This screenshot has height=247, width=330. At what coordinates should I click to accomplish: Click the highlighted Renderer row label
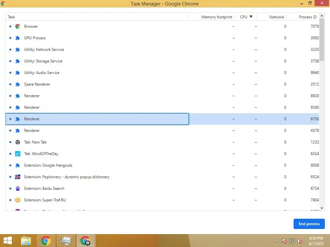tap(32, 119)
